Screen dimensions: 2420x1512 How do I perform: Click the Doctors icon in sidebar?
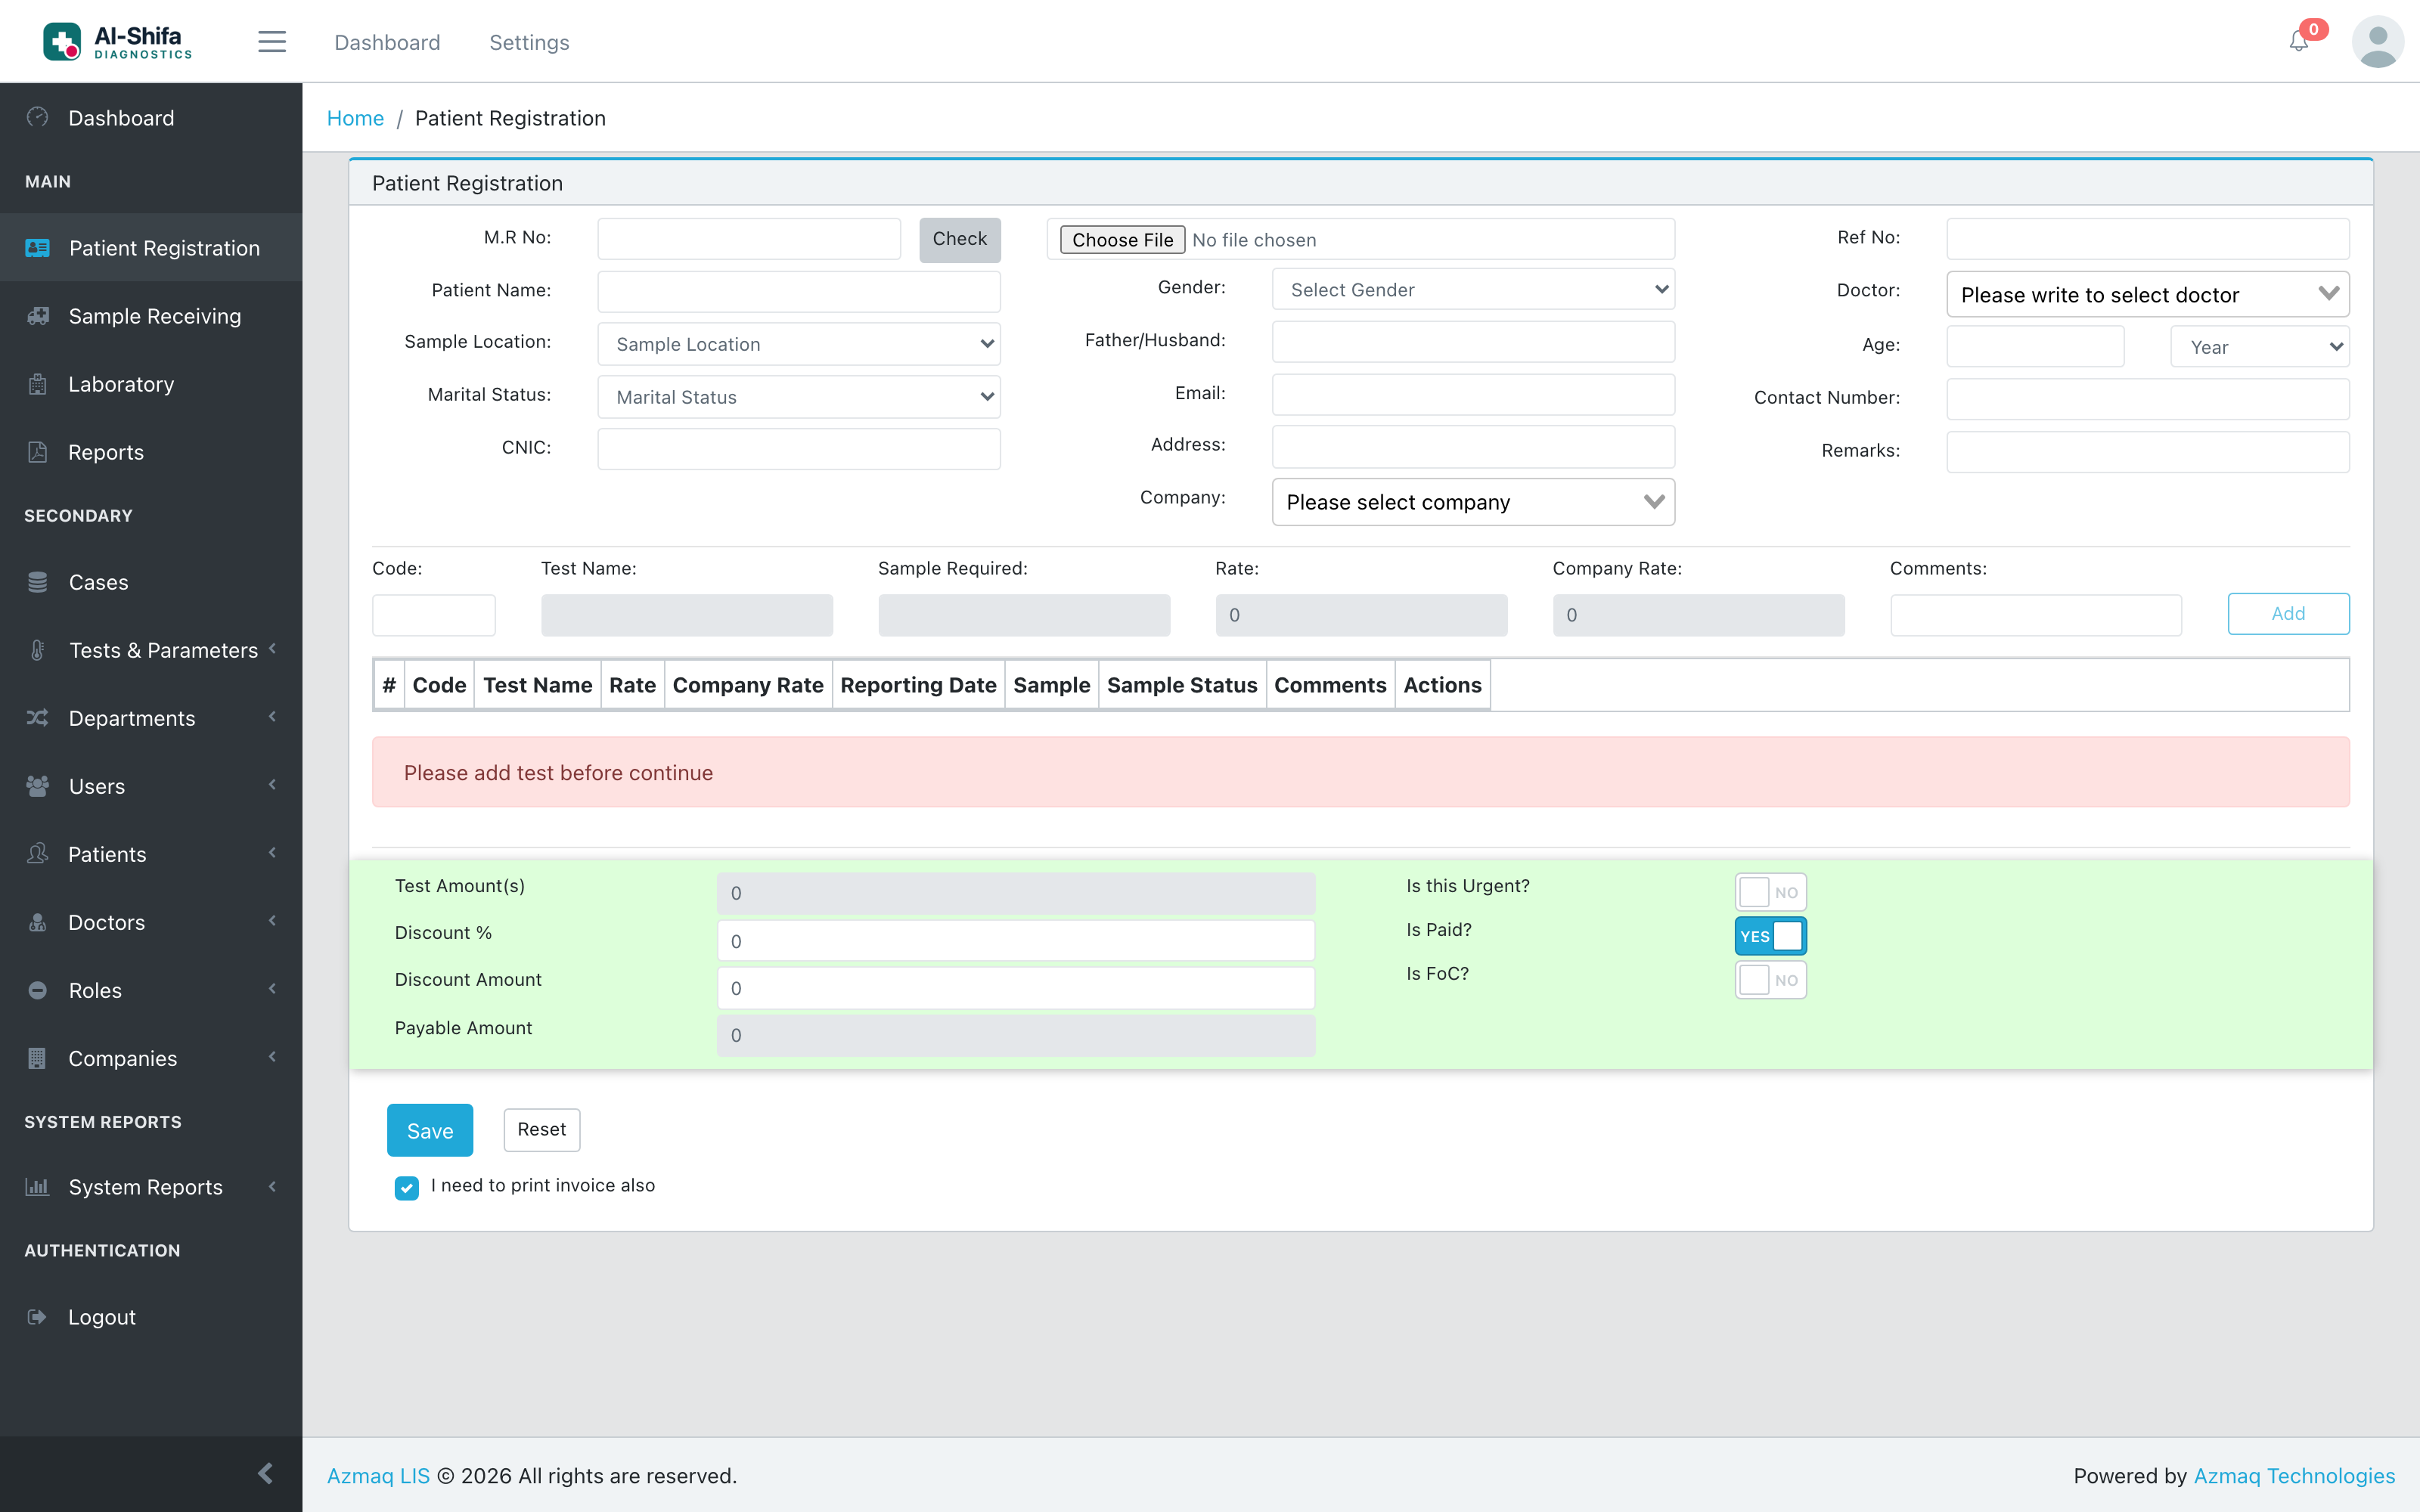click(x=38, y=922)
